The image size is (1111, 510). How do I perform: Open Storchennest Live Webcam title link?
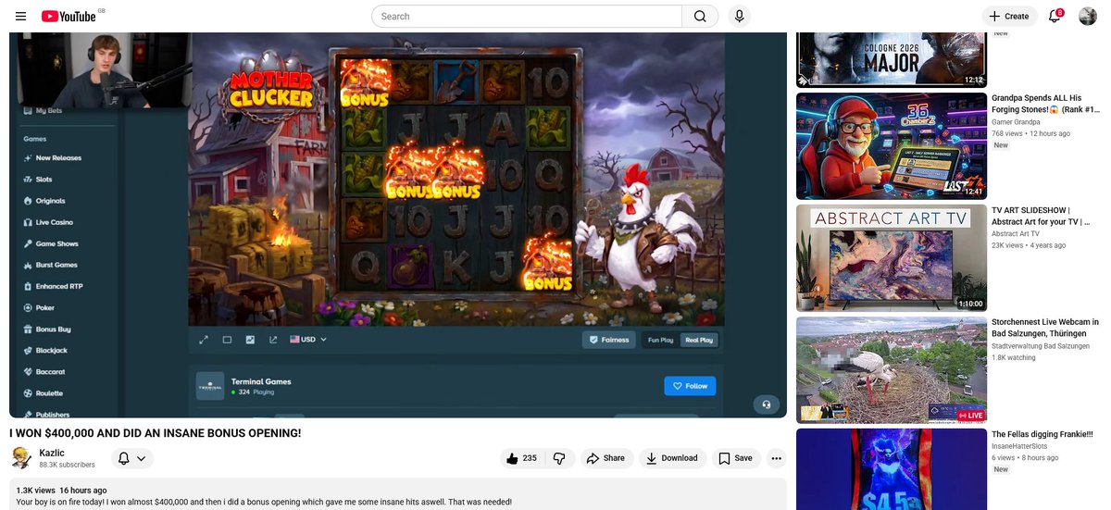(1045, 328)
